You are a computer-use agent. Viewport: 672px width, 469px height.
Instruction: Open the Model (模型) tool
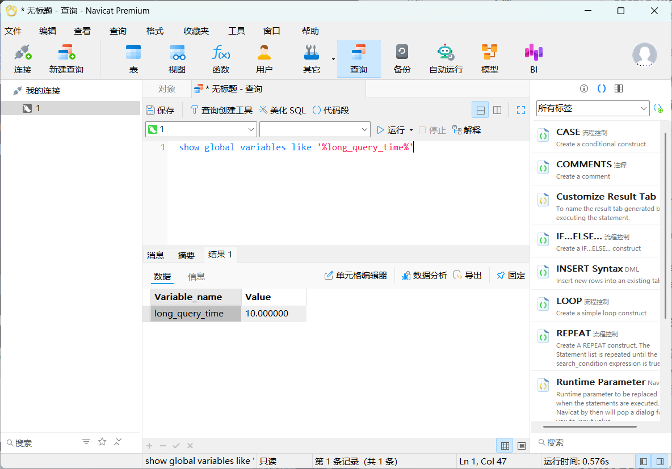489,59
